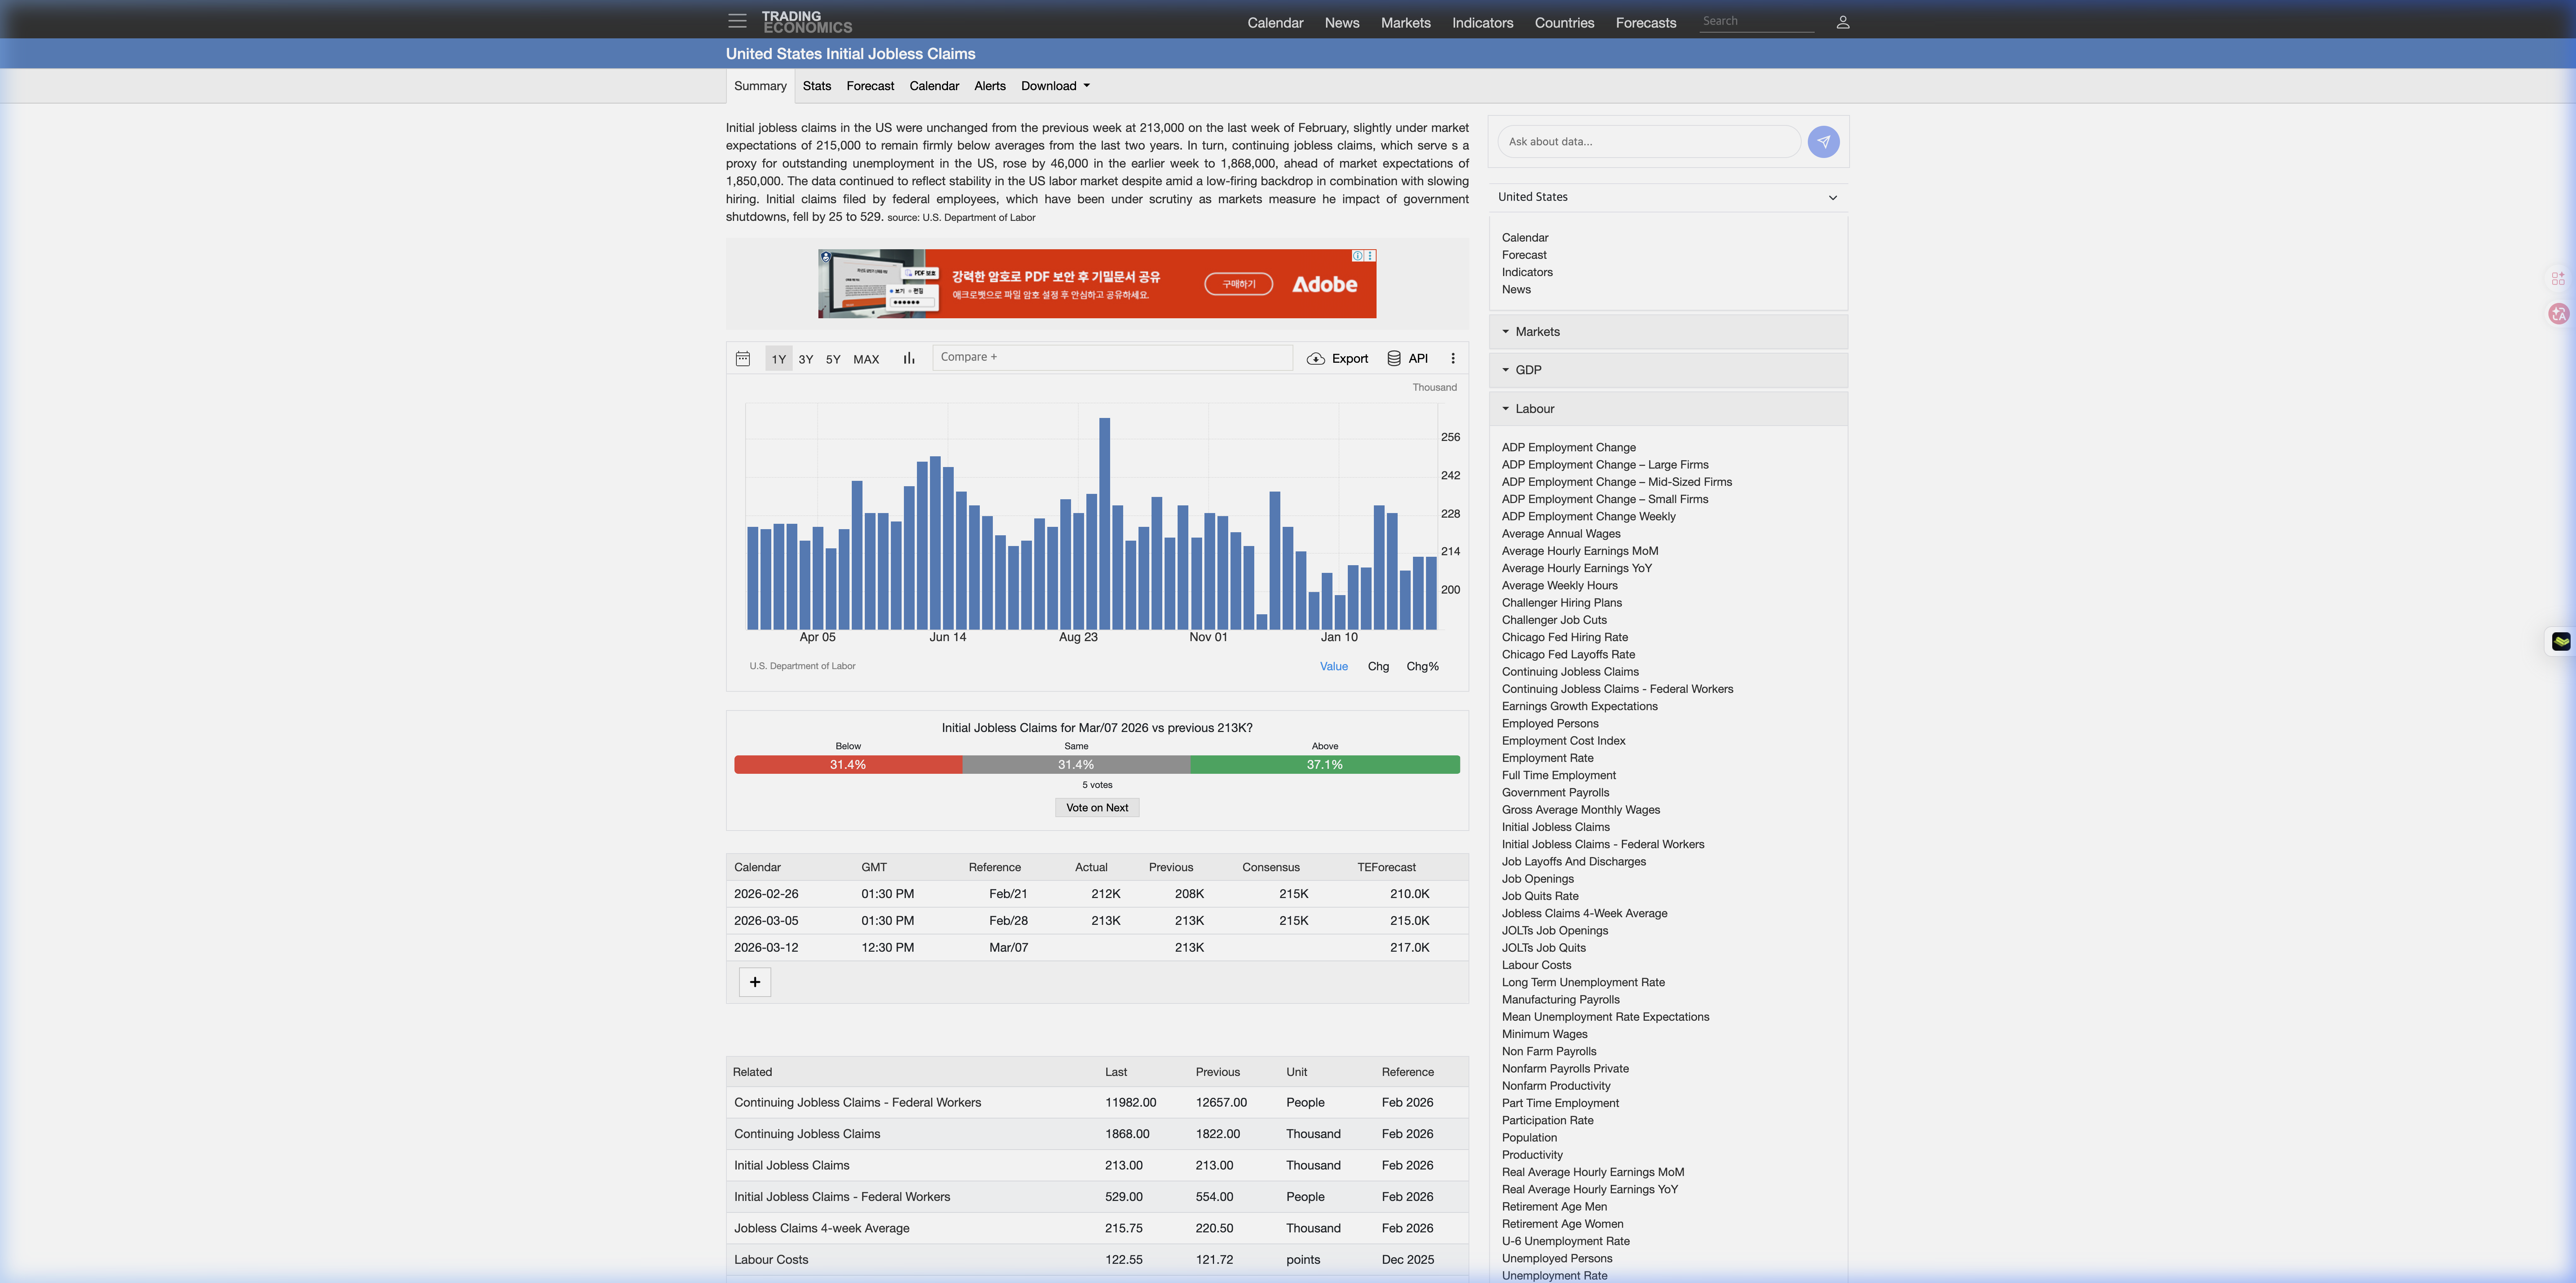The height and width of the screenshot is (1283, 2576).
Task: Click the green Above 37.1% vote bar
Action: 1324,765
